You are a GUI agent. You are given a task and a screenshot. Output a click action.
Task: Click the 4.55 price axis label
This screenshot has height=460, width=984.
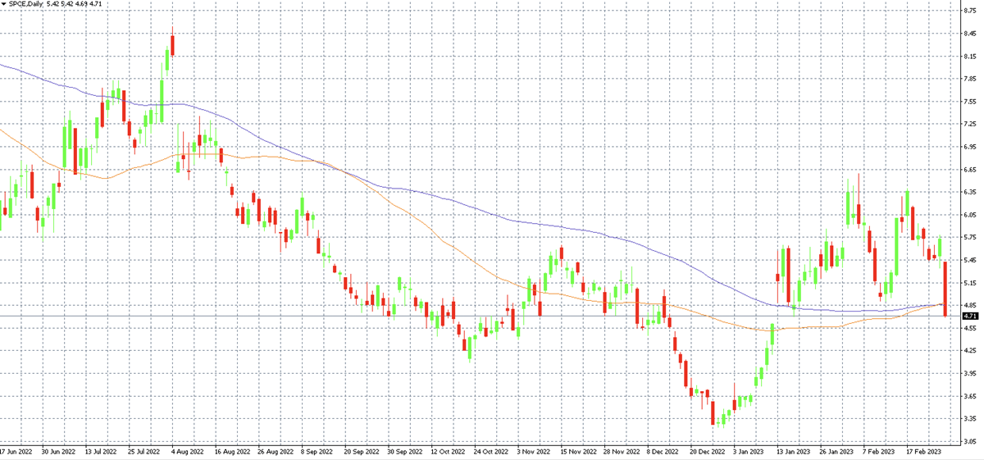click(970, 328)
